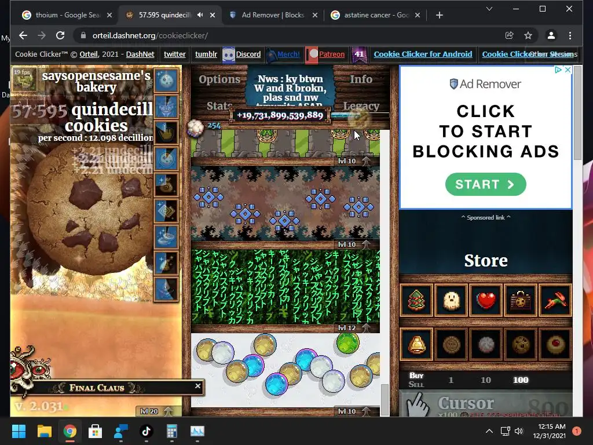Image resolution: width=593 pixels, height=445 pixels.
Task: Click the cursor hand buff icon
Action: click(166, 133)
